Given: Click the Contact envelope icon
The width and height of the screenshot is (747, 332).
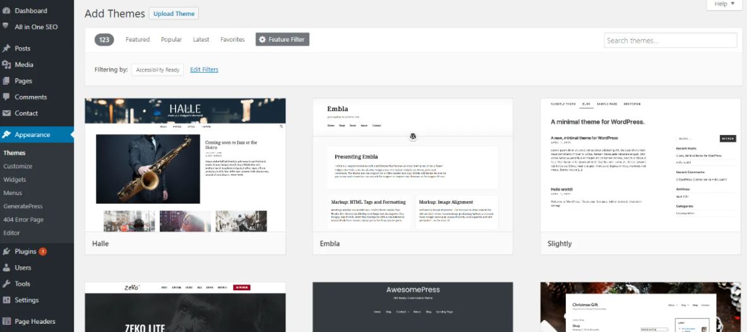Looking at the screenshot, I should [x=6, y=114].
